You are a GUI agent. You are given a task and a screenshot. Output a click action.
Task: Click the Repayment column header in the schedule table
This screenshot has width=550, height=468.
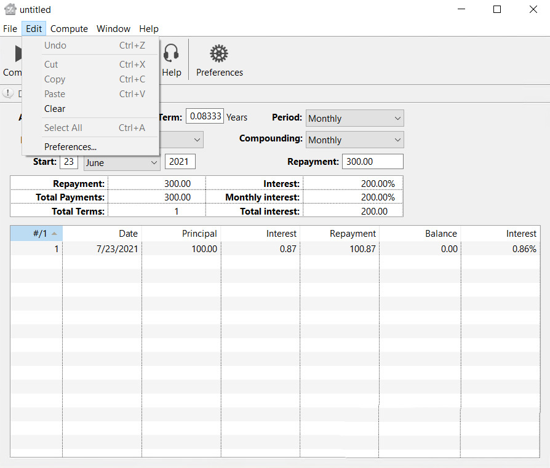(340, 234)
